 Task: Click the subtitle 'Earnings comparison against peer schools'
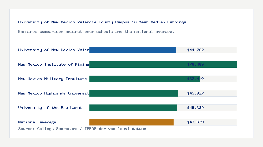(96, 32)
